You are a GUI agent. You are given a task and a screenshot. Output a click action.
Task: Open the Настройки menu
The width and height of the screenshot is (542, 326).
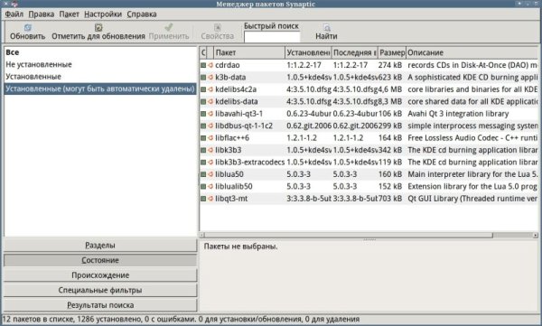coord(103,14)
